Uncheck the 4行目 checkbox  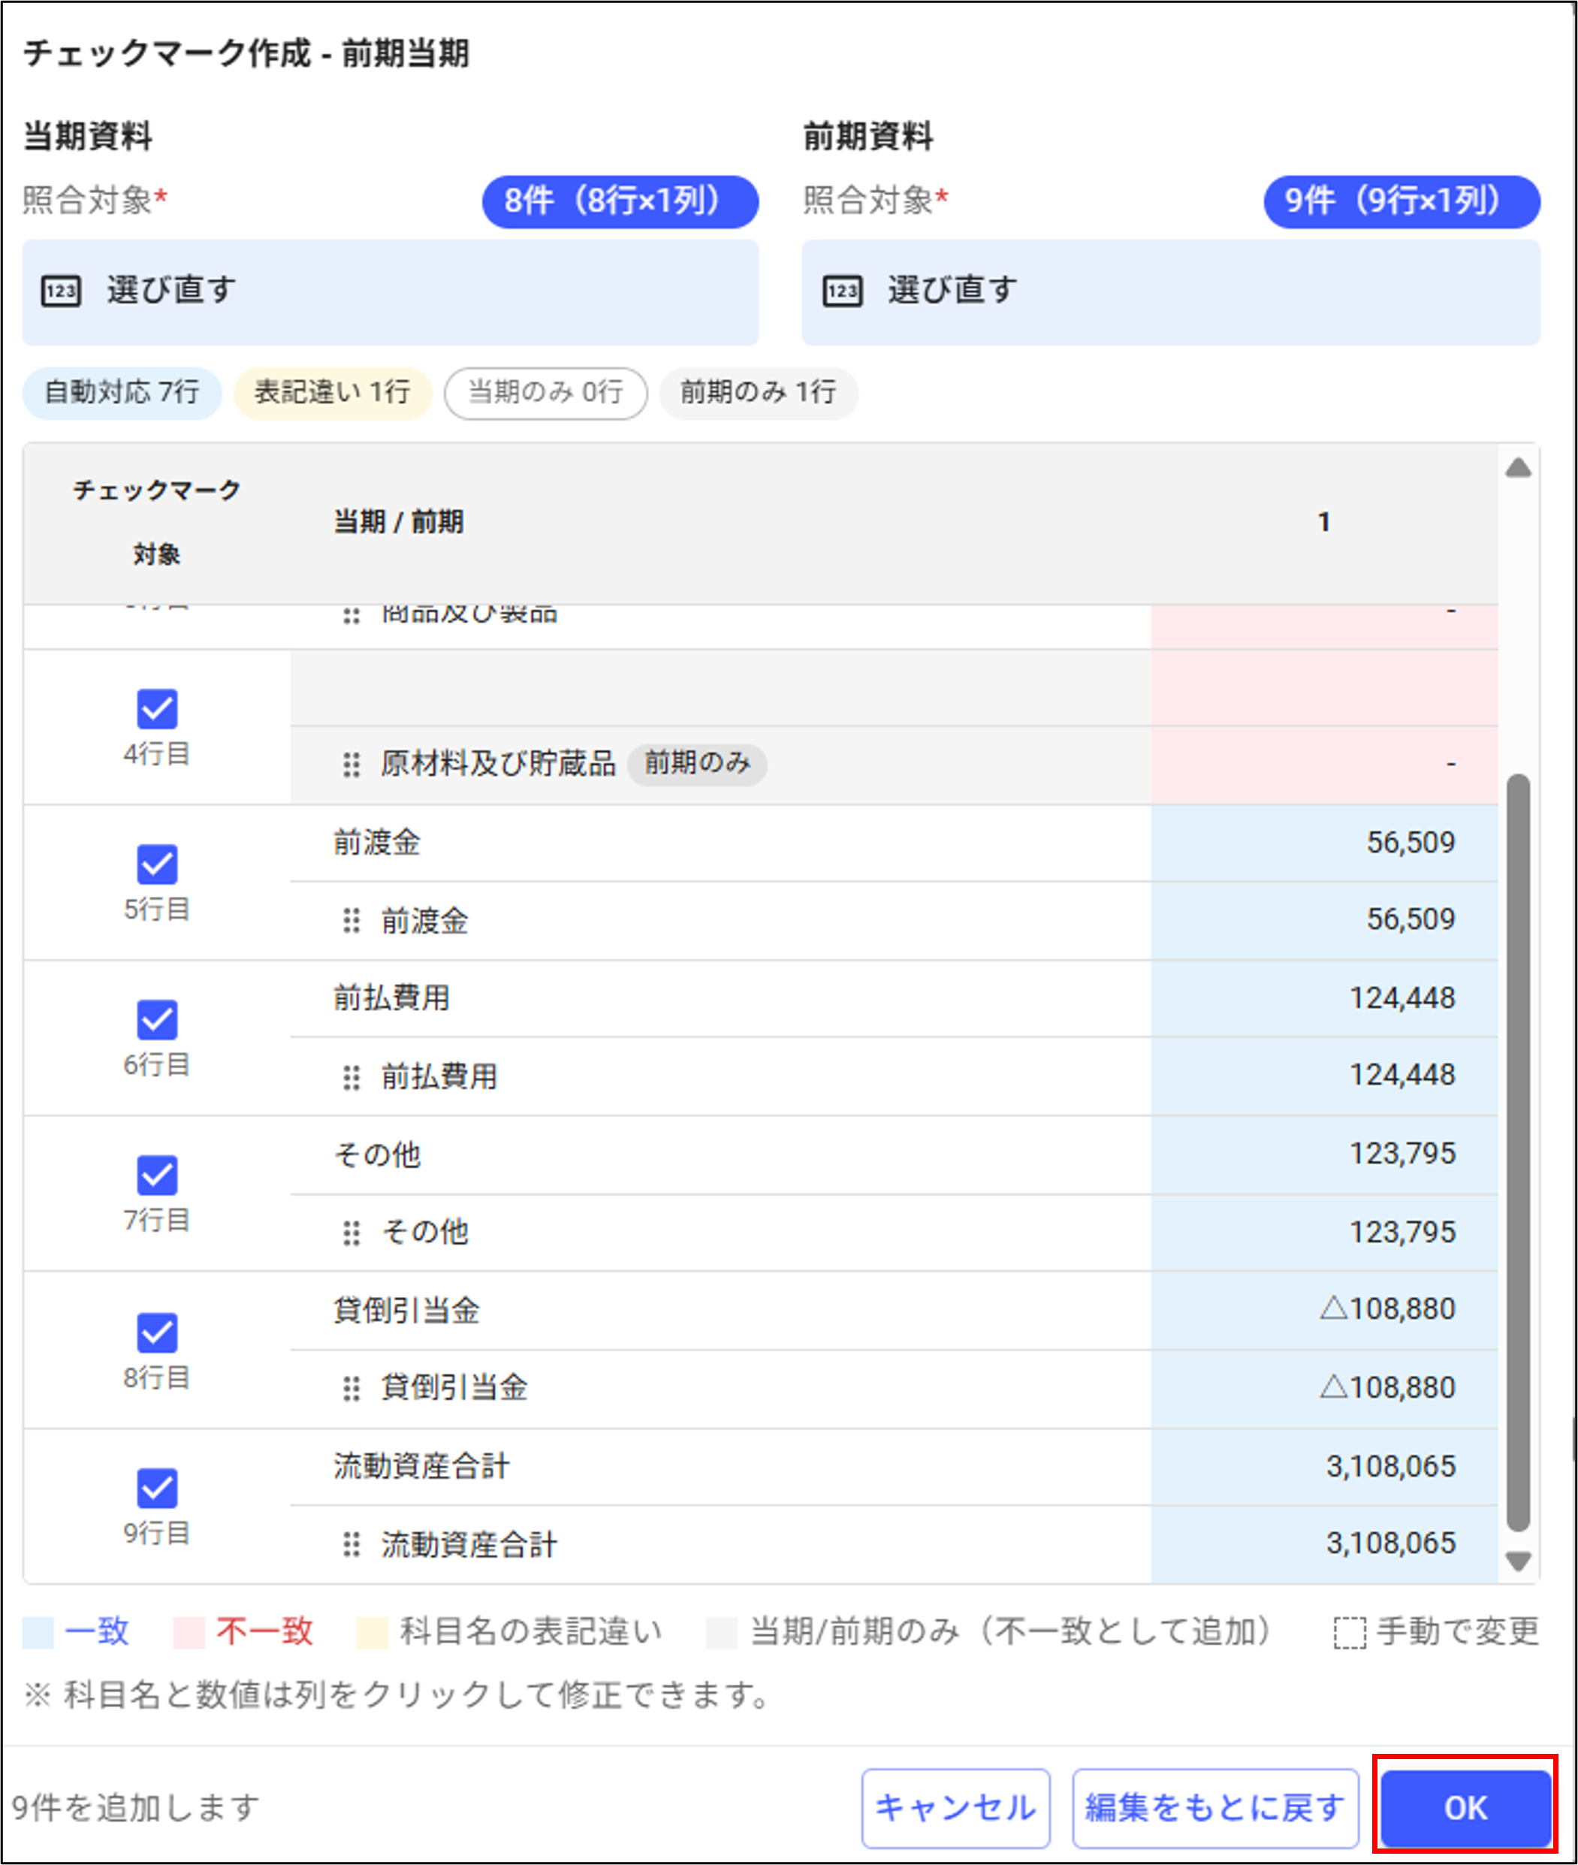156,708
